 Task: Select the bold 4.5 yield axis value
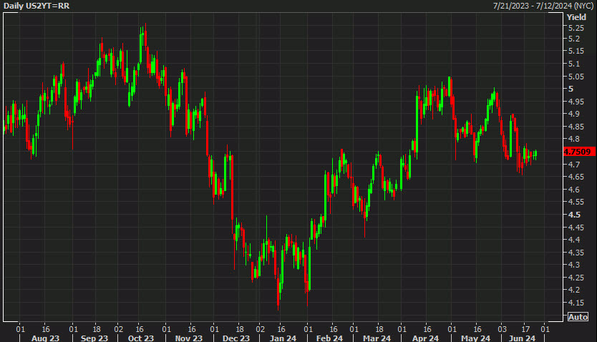pos(574,215)
